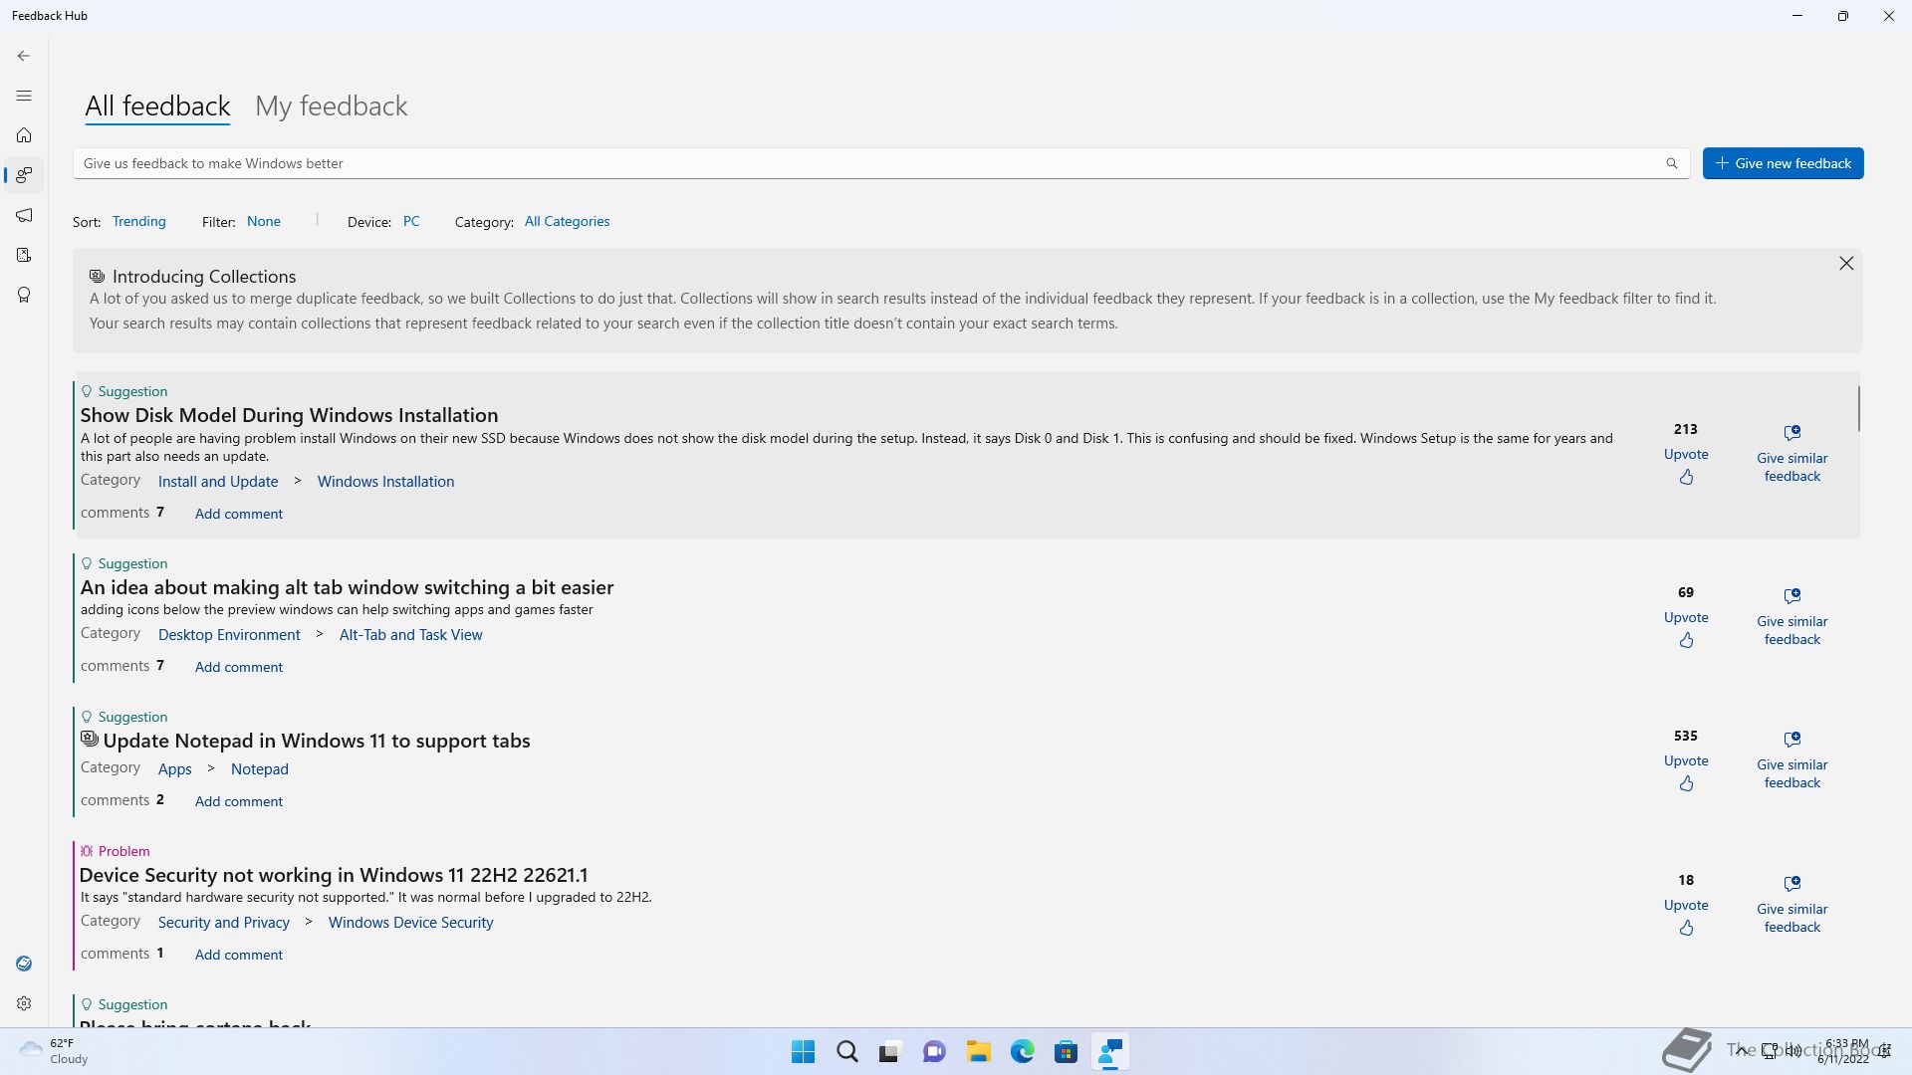Open Show Disk Model During Windows Installation
The width and height of the screenshot is (1912, 1075).
click(x=289, y=415)
